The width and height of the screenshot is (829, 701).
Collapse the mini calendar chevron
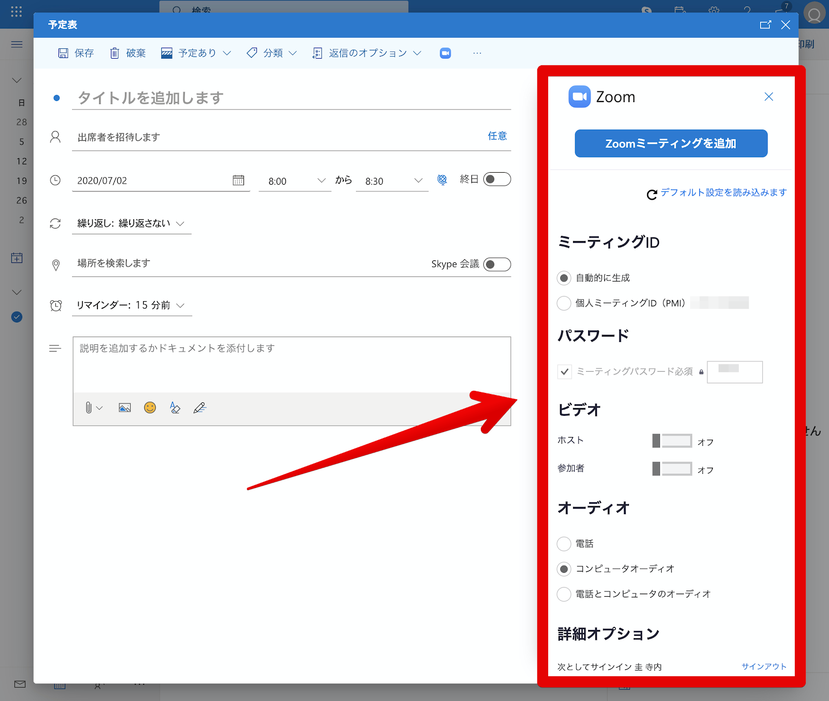point(17,80)
